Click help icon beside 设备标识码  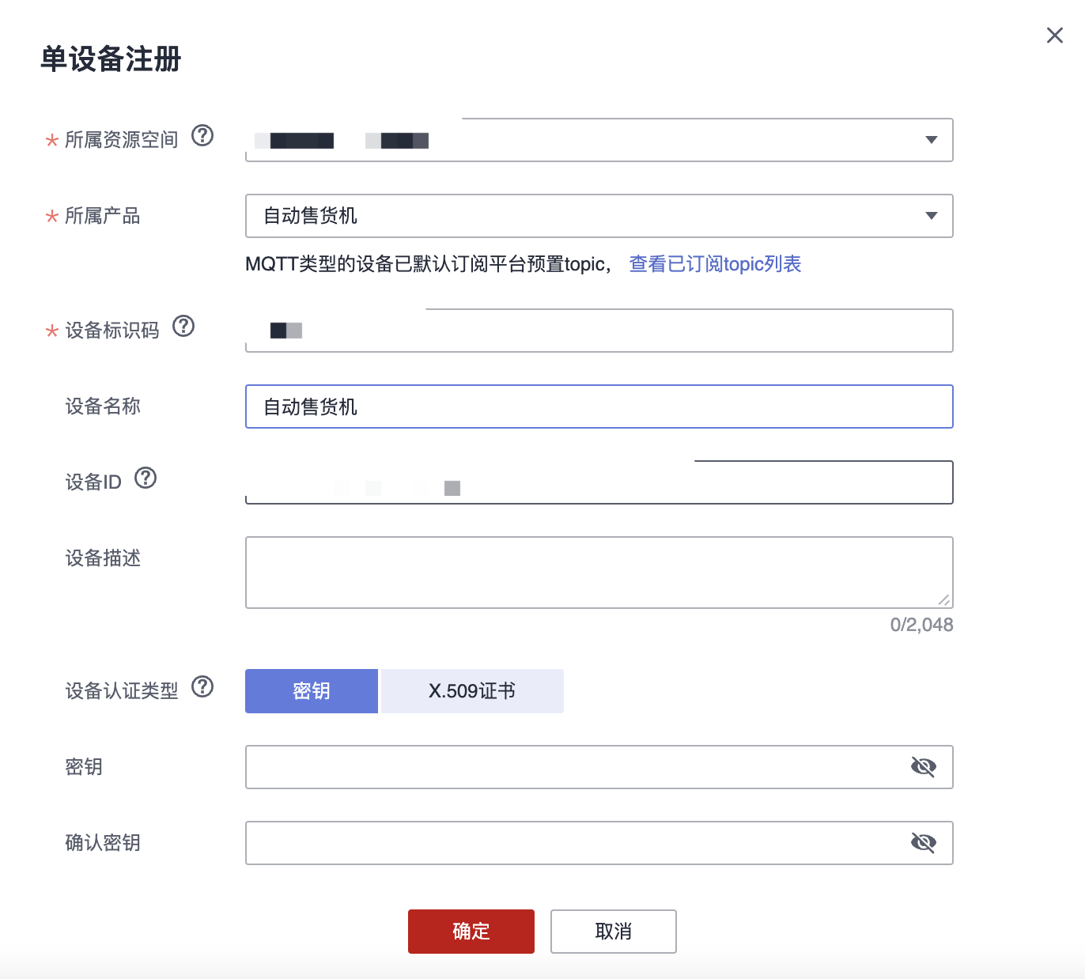click(183, 326)
